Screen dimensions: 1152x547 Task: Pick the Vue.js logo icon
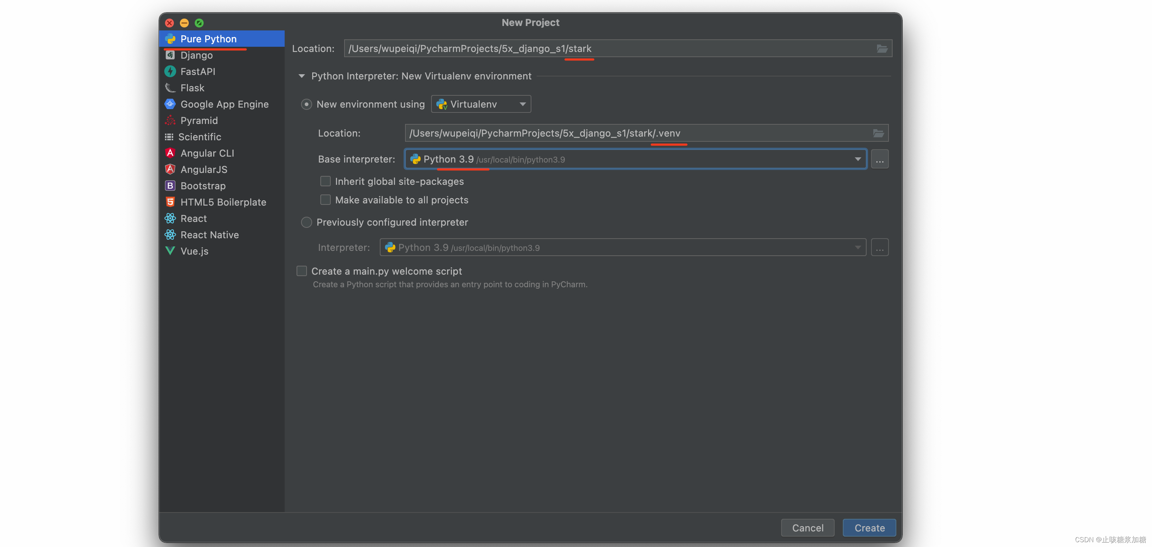[170, 251]
